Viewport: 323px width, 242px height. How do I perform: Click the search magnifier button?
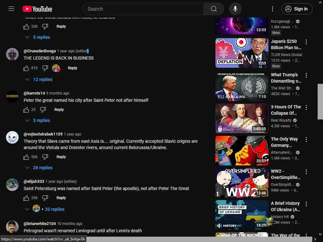pyautogui.click(x=214, y=9)
